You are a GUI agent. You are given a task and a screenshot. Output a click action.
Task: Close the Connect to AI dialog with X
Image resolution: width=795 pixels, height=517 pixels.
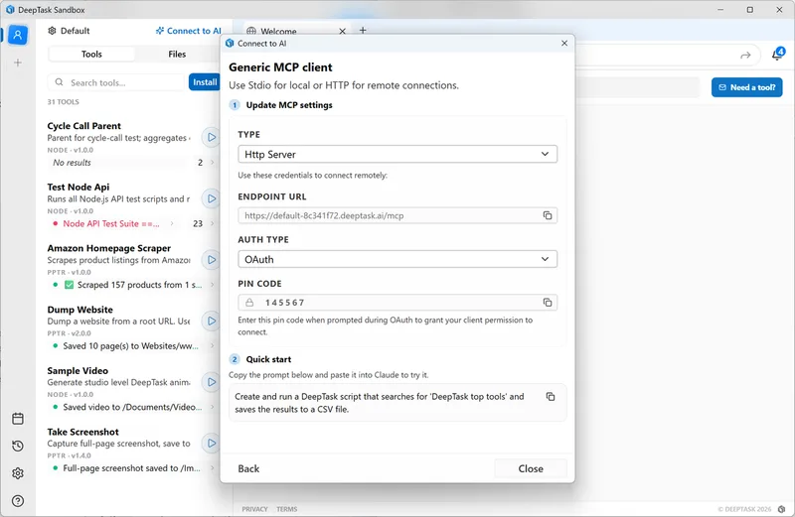coord(564,44)
